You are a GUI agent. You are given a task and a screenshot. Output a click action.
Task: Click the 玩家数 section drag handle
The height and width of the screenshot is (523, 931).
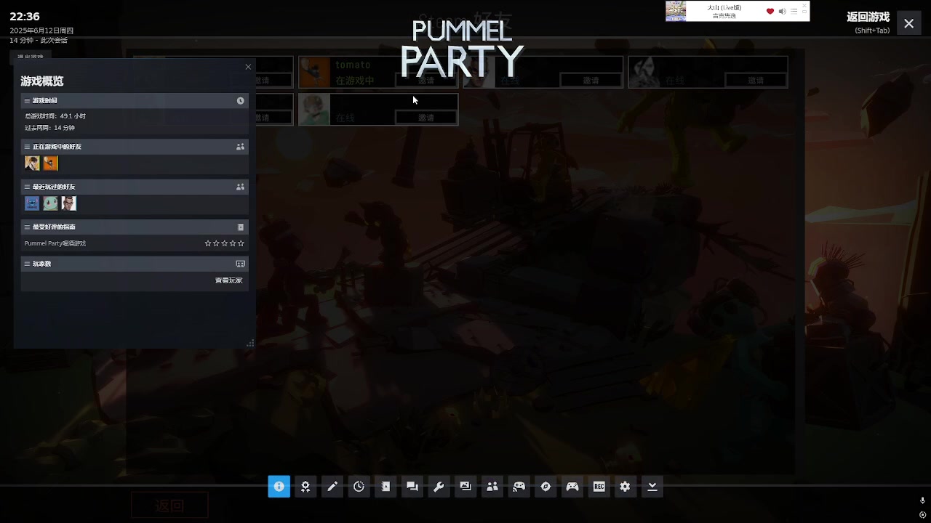point(27,264)
